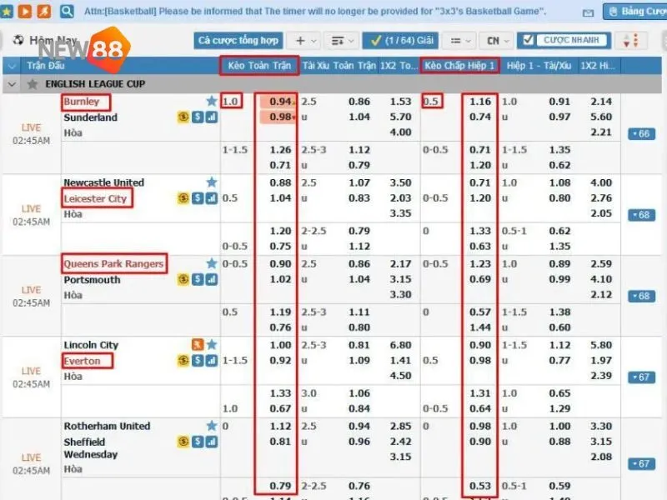Favorite the Rotherham United match star

click(x=212, y=426)
